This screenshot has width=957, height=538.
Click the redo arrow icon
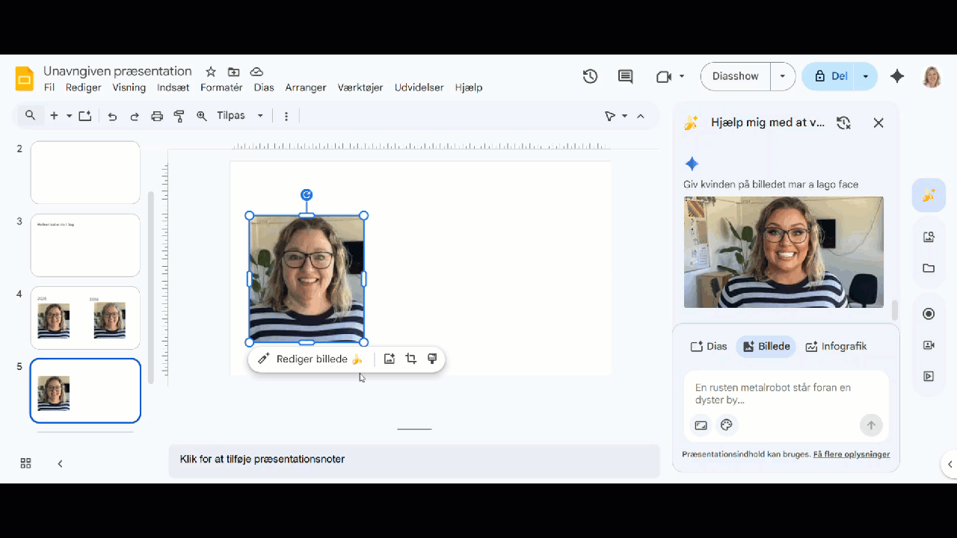[x=135, y=116]
